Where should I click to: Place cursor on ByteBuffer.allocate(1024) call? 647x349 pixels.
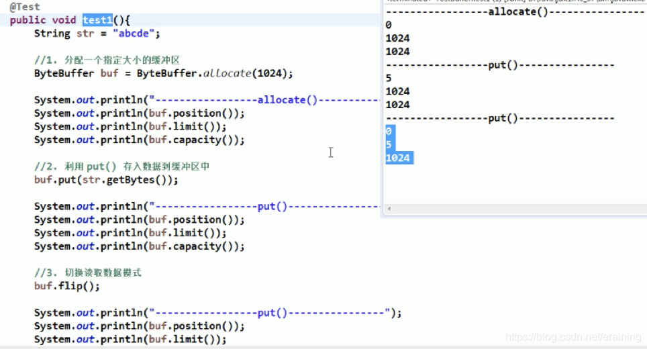215,73
